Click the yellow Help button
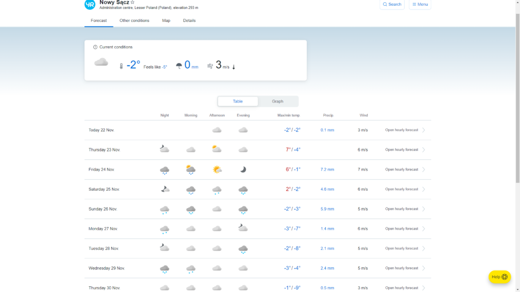This screenshot has height=292, width=520. tap(499, 277)
